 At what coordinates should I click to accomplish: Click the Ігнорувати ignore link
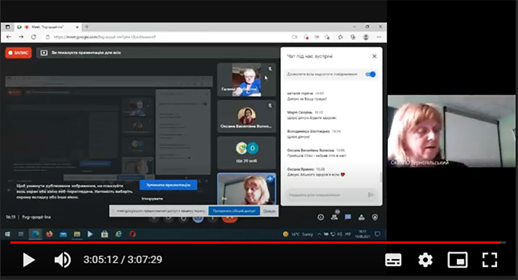pyautogui.click(x=152, y=199)
